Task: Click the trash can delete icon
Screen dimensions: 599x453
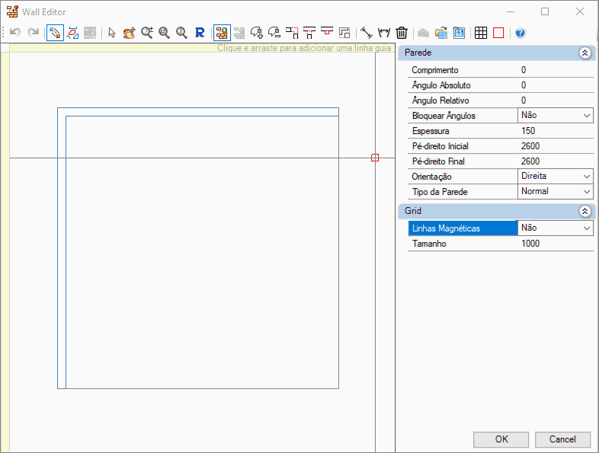Action: [x=402, y=33]
